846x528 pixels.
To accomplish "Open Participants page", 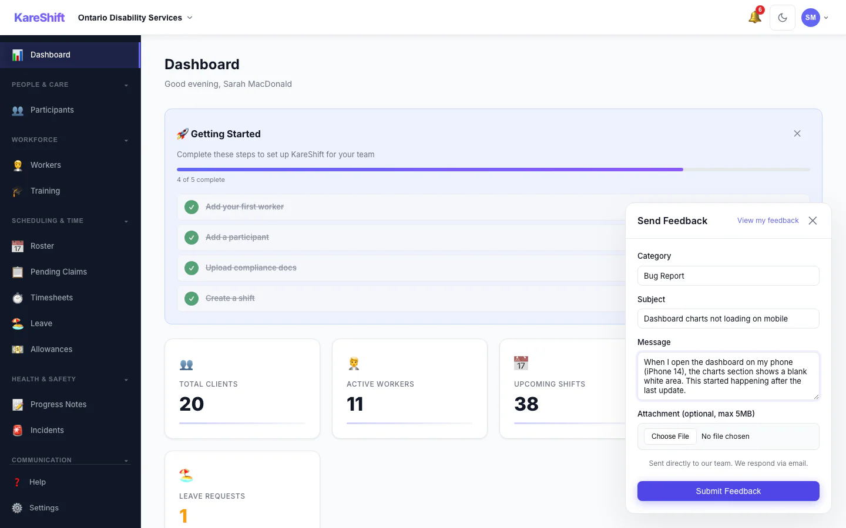I will pyautogui.click(x=70, y=110).
